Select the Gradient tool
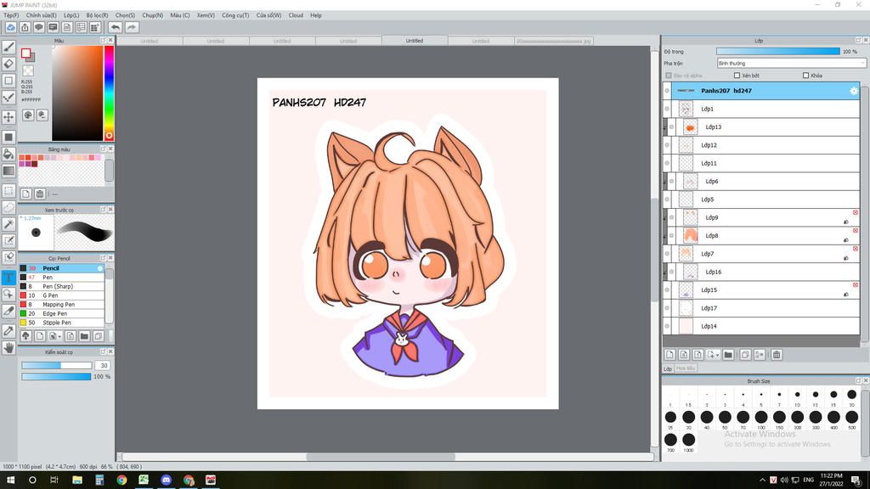Viewport: 870px width, 489px height. point(8,171)
